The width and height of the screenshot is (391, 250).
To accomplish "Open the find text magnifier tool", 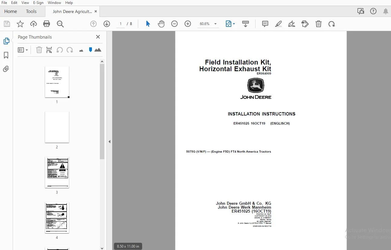I will [x=60, y=24].
